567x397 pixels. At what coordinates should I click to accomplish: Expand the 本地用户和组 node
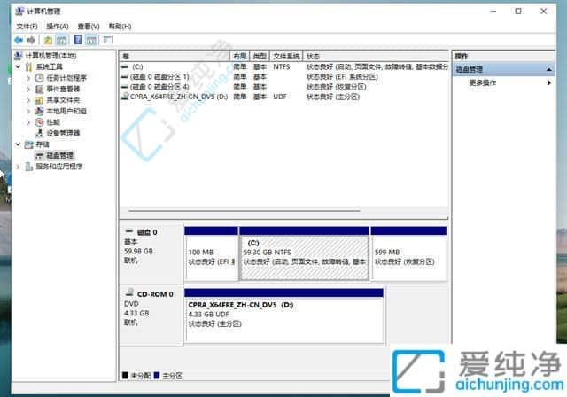pos(28,111)
